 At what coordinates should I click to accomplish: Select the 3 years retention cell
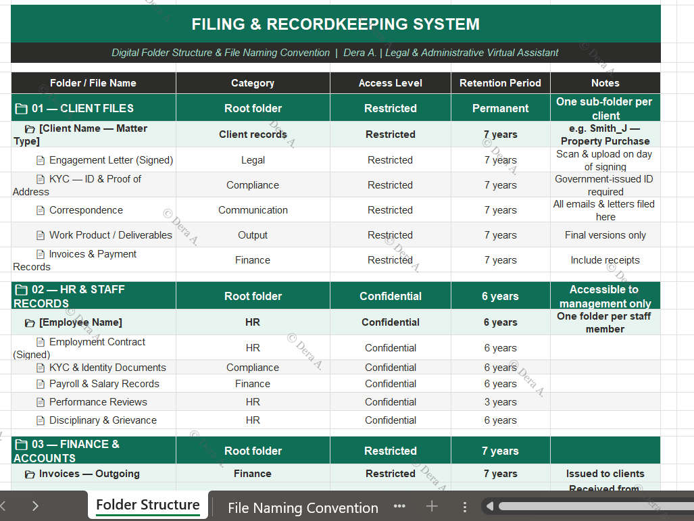(500, 402)
